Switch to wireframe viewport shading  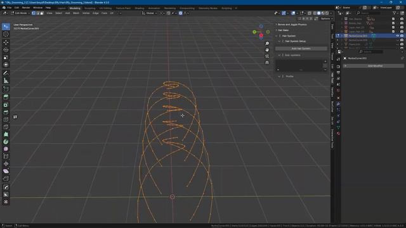(x=315, y=13)
